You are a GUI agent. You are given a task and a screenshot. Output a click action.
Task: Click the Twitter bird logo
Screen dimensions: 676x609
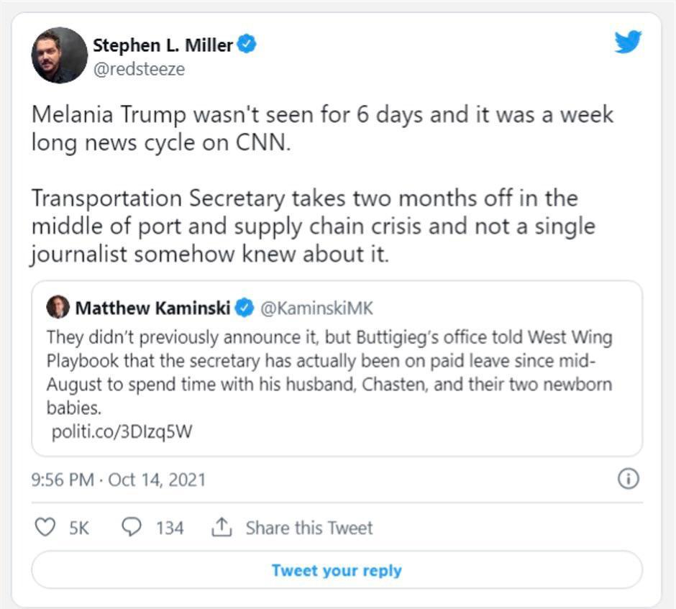pos(627,42)
